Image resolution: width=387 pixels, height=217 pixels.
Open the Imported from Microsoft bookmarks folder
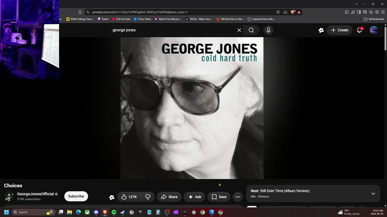[261, 19]
